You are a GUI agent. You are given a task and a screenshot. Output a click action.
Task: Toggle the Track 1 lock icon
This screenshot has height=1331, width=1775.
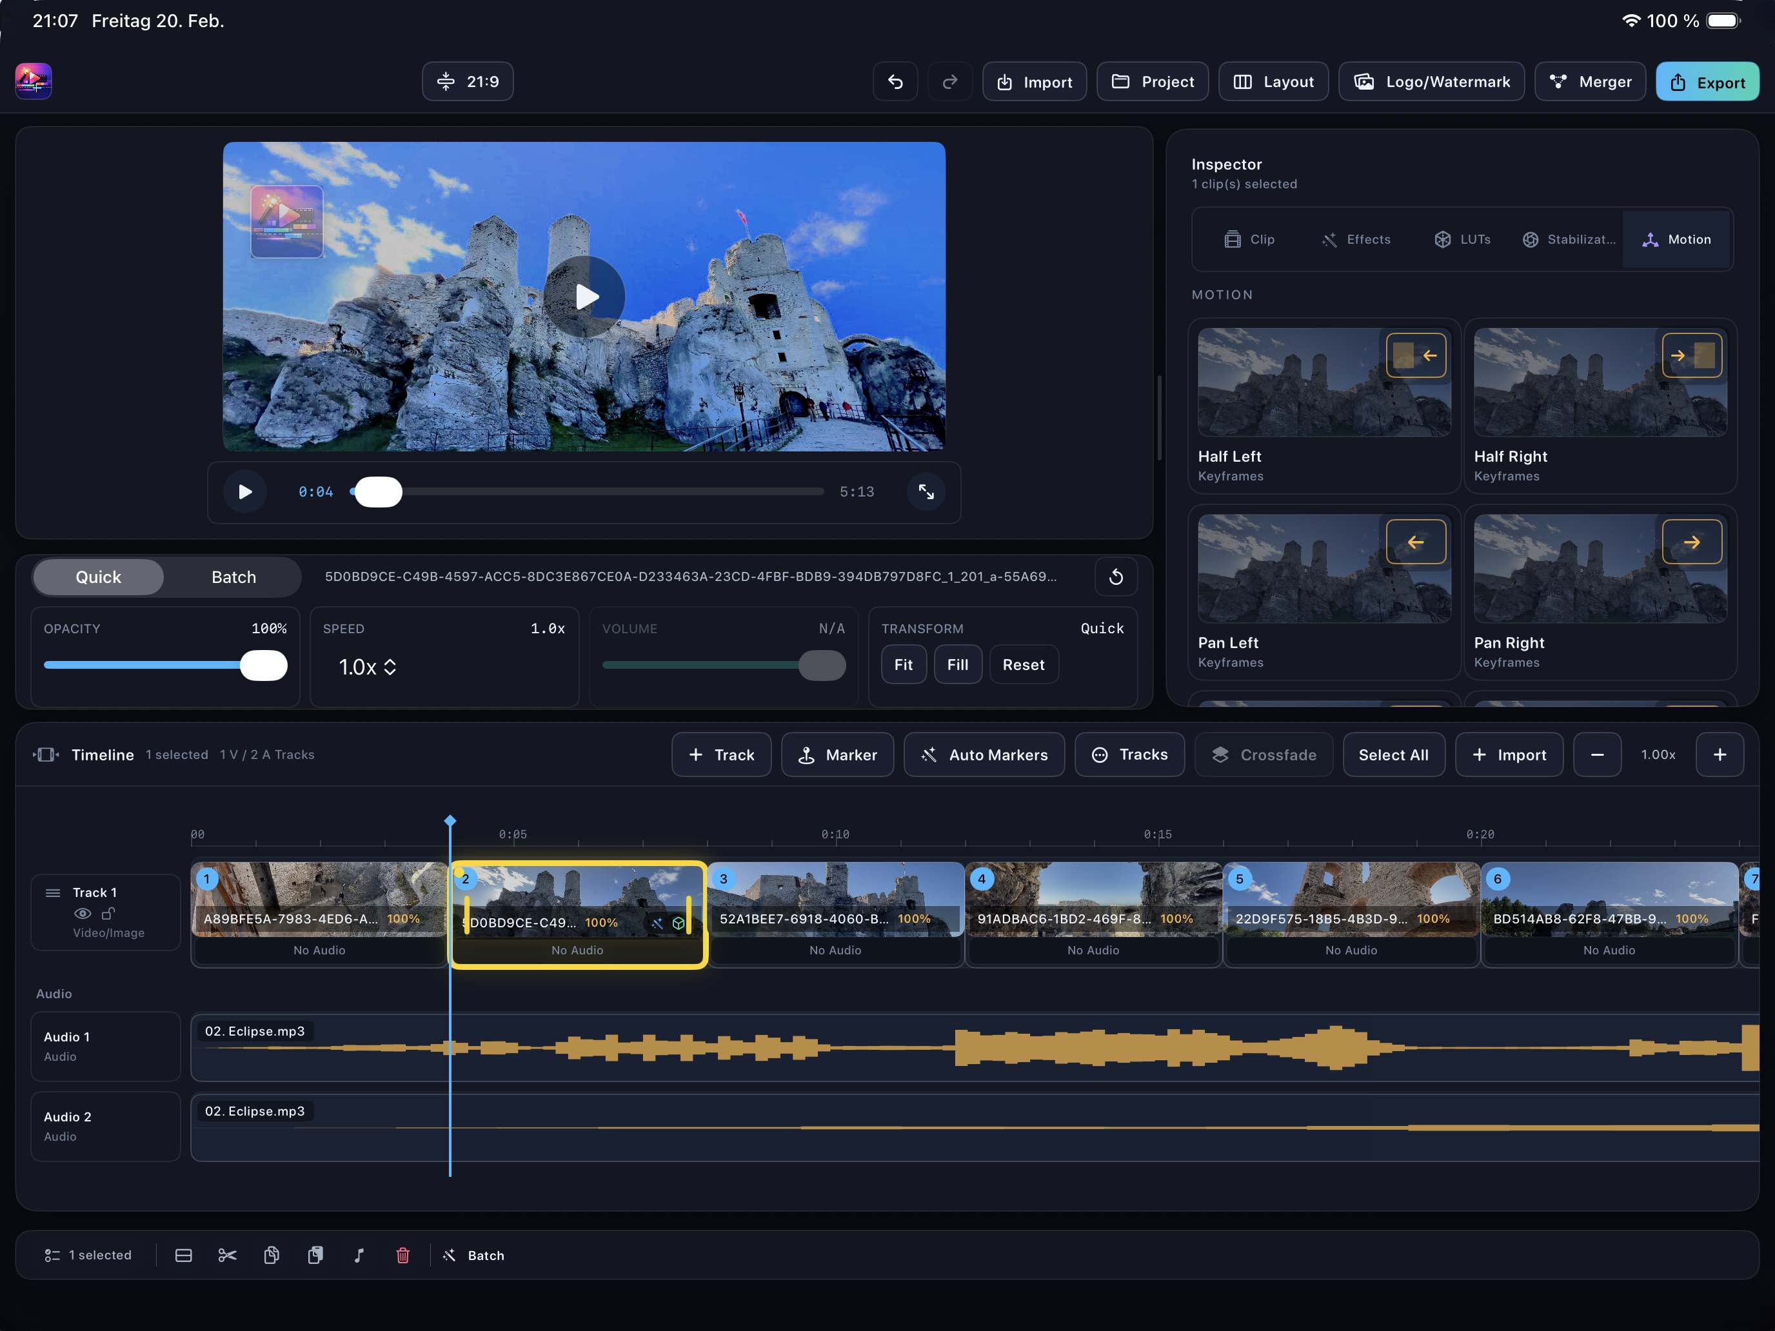(108, 913)
